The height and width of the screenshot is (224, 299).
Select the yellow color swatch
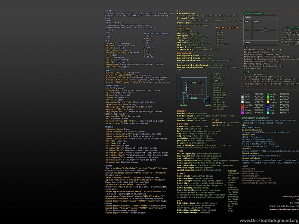268,102
